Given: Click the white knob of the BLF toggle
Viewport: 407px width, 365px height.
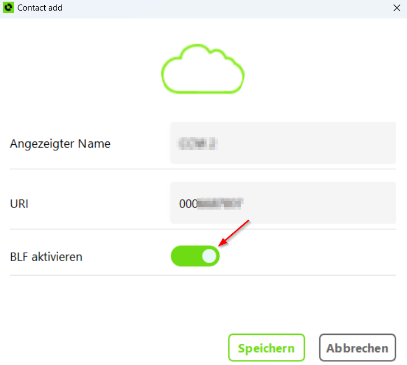Looking at the screenshot, I should click(209, 256).
